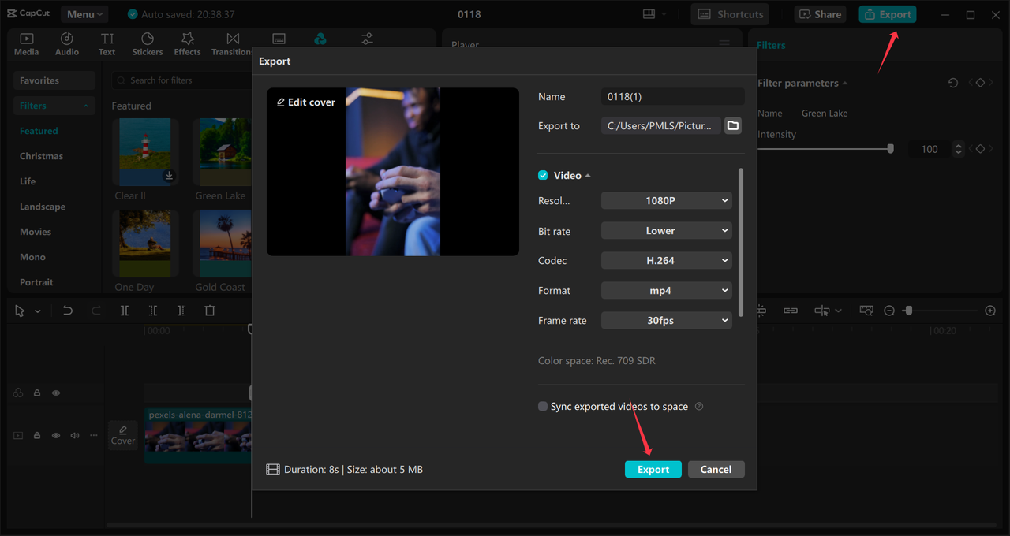The height and width of the screenshot is (536, 1010).
Task: Click the top-bar Export button
Action: pyautogui.click(x=888, y=14)
